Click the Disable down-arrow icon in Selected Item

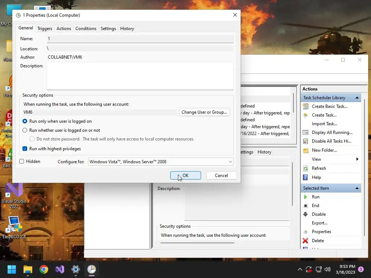(305, 214)
